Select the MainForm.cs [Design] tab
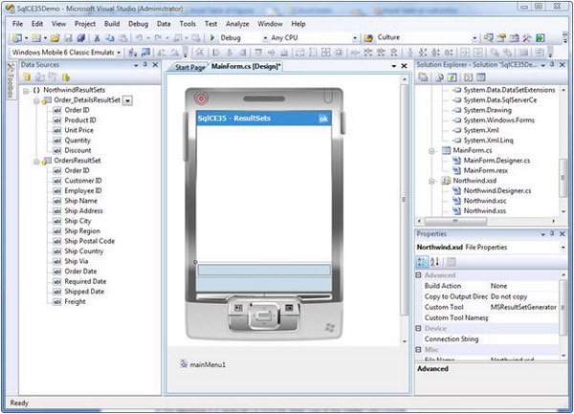 (246, 67)
